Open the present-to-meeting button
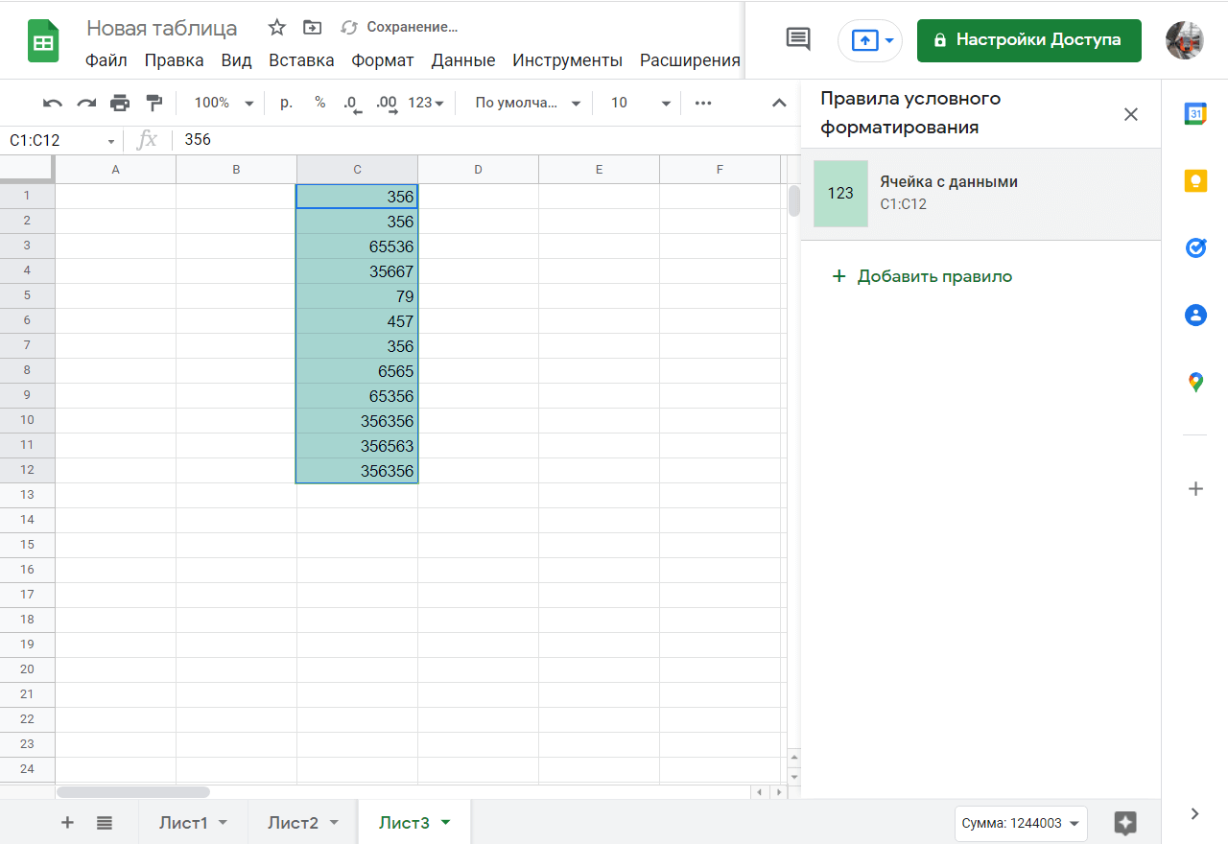Screen dimensions: 1228x844 (870, 40)
